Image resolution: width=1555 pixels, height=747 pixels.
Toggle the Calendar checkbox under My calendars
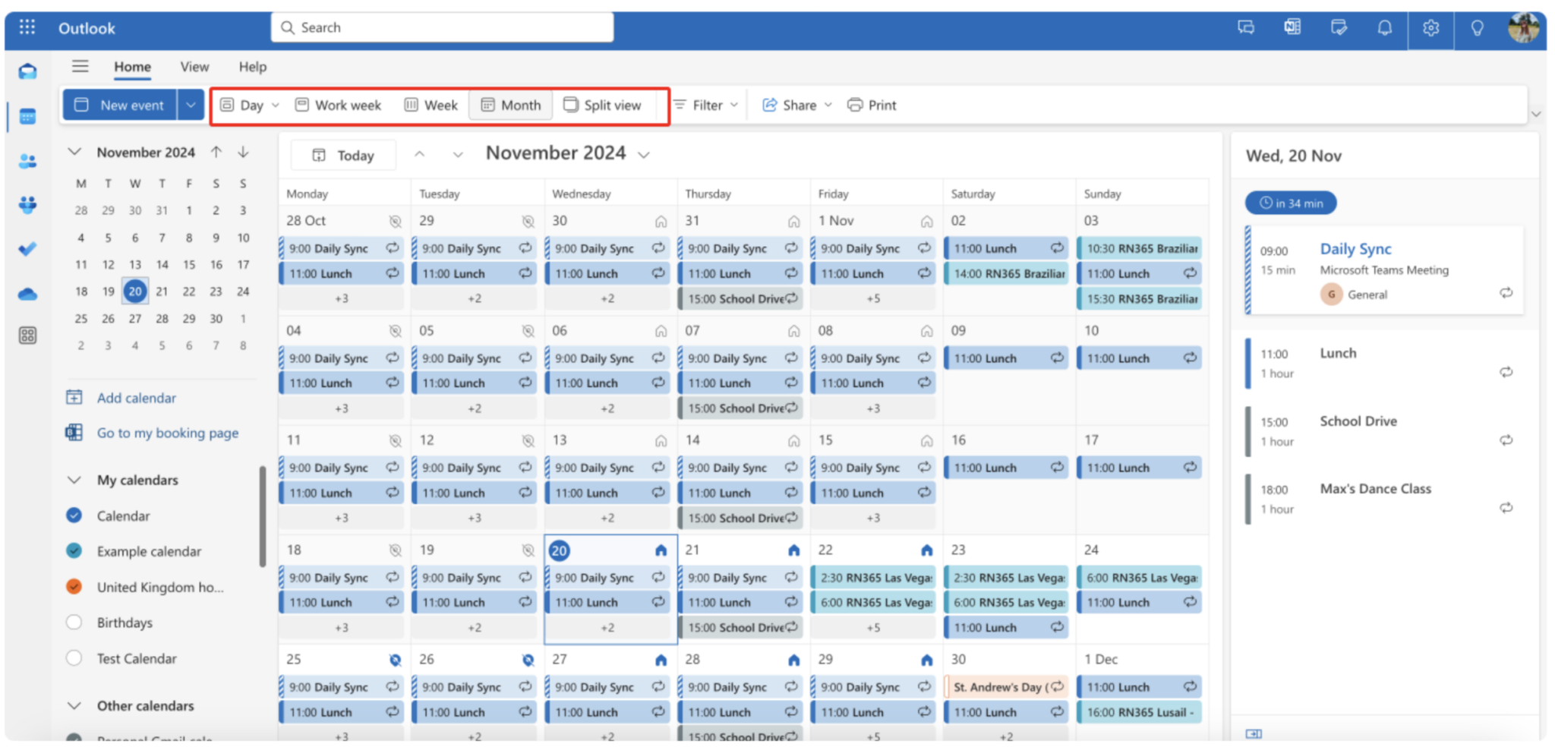point(74,515)
